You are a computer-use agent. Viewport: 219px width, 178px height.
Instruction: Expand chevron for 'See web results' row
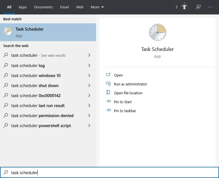89,55
